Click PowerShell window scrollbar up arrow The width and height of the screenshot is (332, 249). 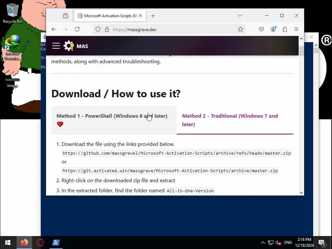[x=316, y=45]
